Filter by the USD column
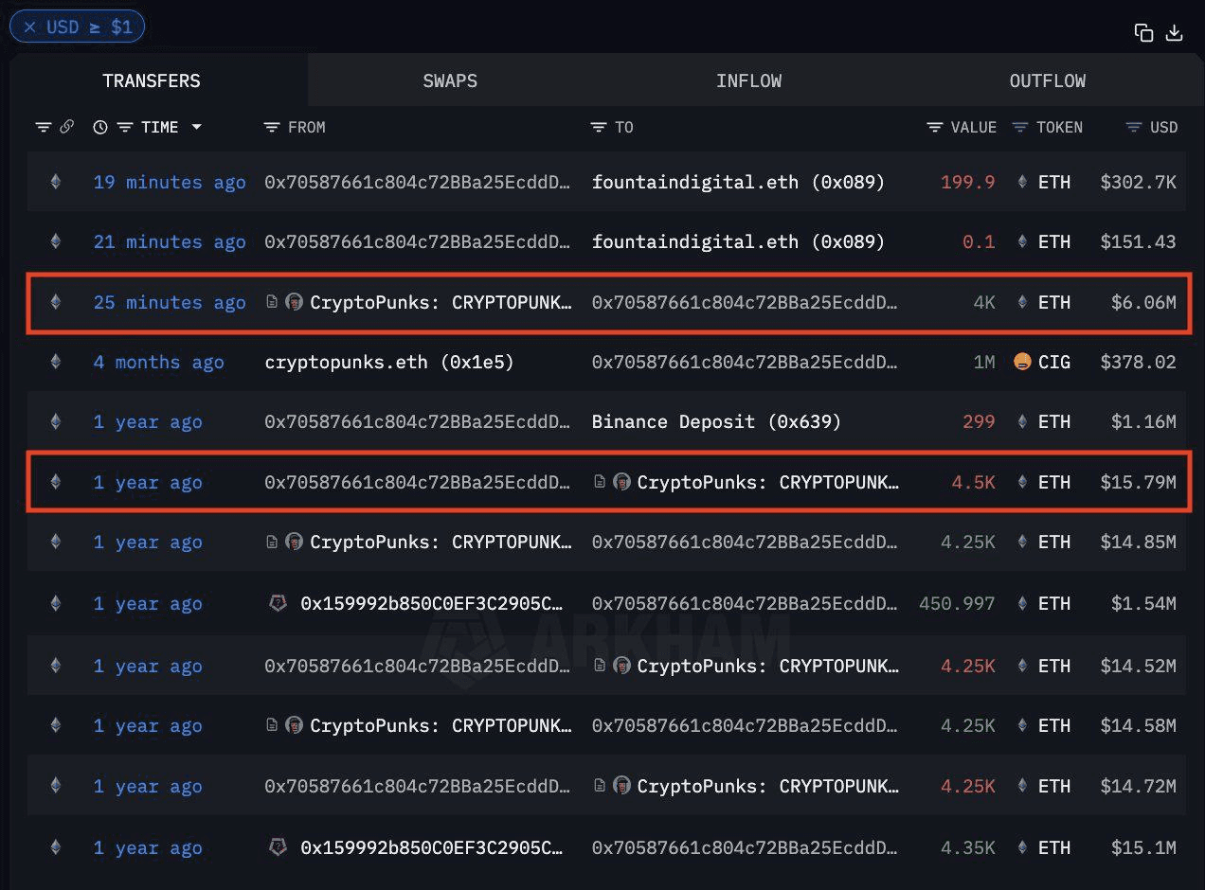Viewport: 1205px width, 890px height. click(x=1133, y=127)
